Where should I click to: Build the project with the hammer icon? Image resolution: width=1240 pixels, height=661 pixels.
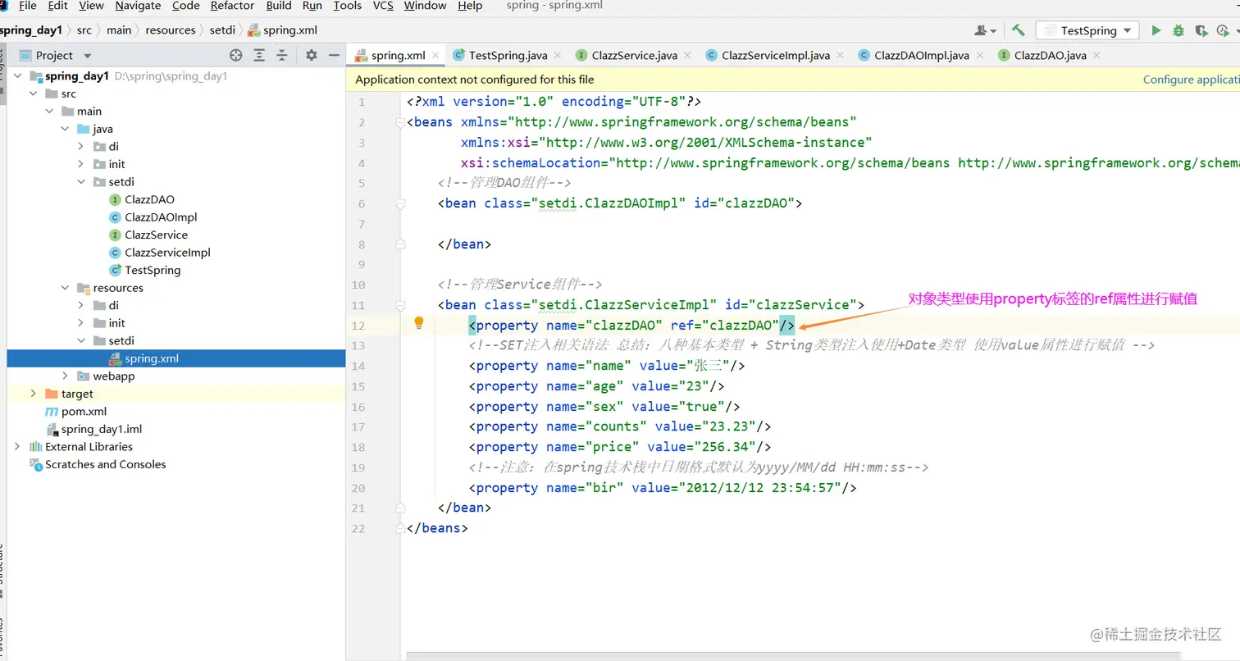[1018, 30]
